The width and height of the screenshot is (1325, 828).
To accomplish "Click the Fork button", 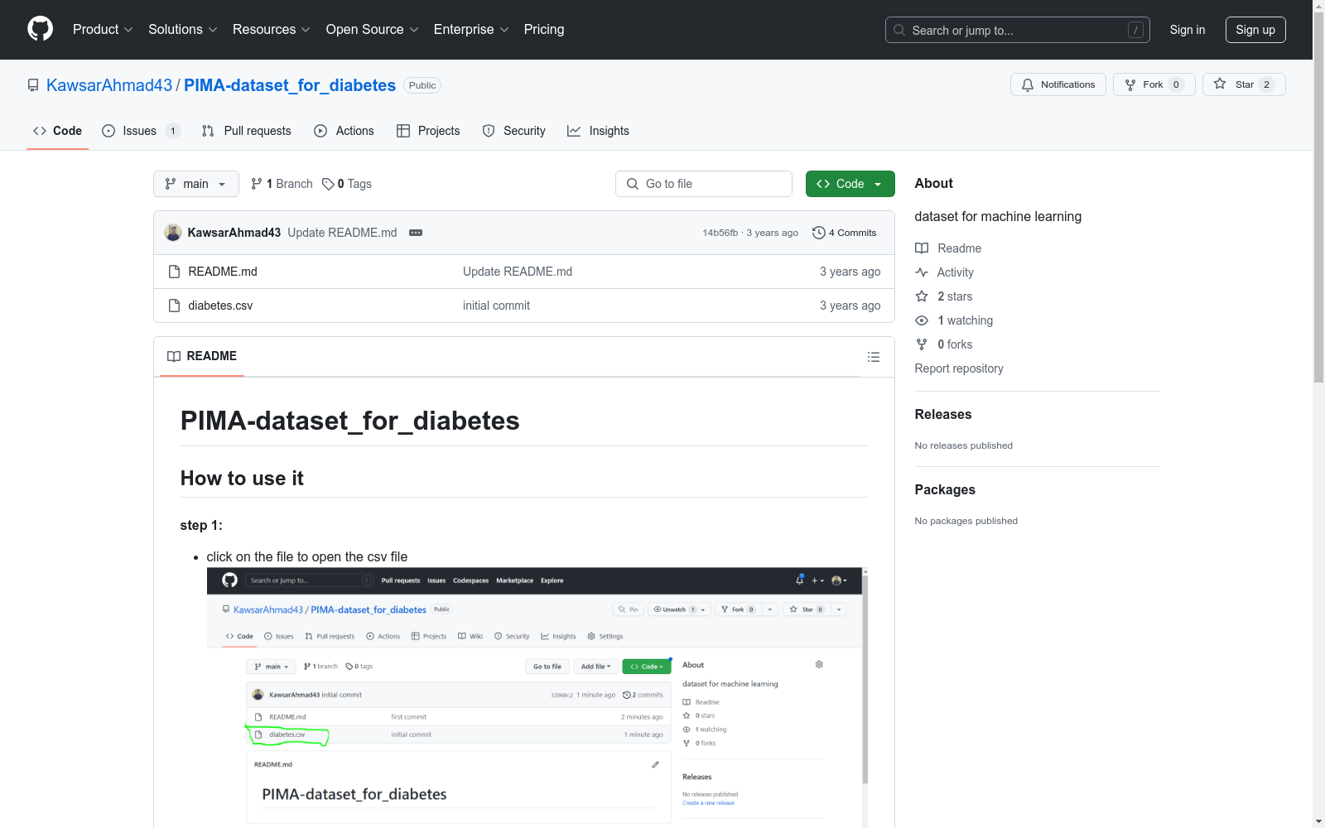I will click(x=1154, y=84).
